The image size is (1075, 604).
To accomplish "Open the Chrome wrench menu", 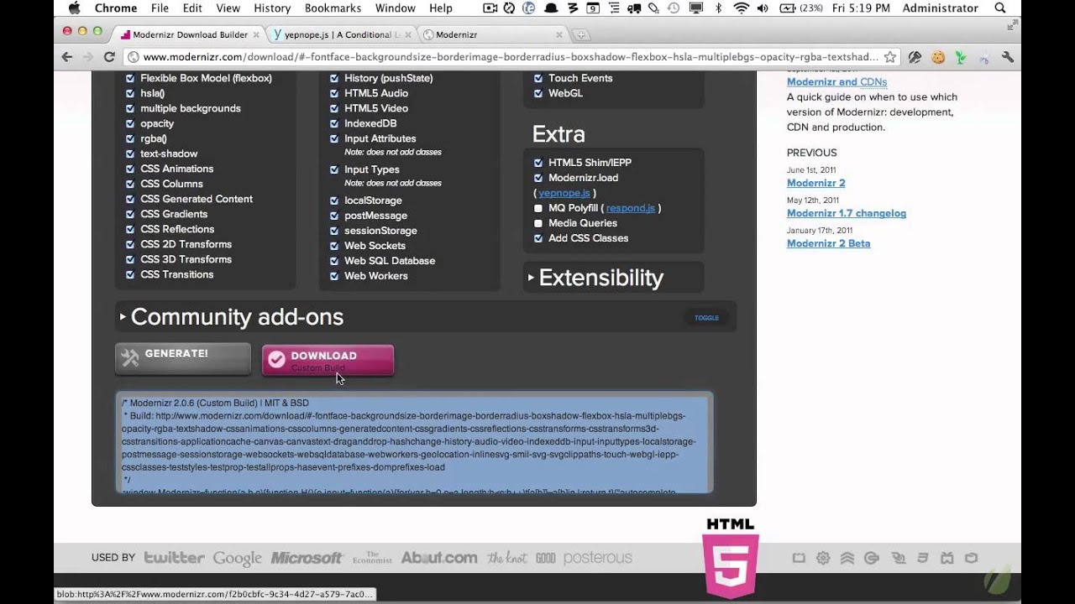I will click(1008, 57).
